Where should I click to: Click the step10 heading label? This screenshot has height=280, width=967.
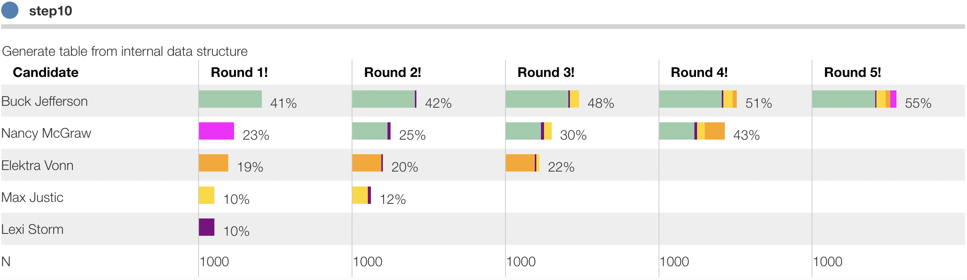point(51,11)
